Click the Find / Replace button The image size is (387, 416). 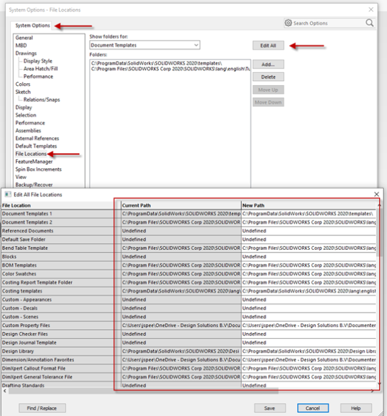42,408
